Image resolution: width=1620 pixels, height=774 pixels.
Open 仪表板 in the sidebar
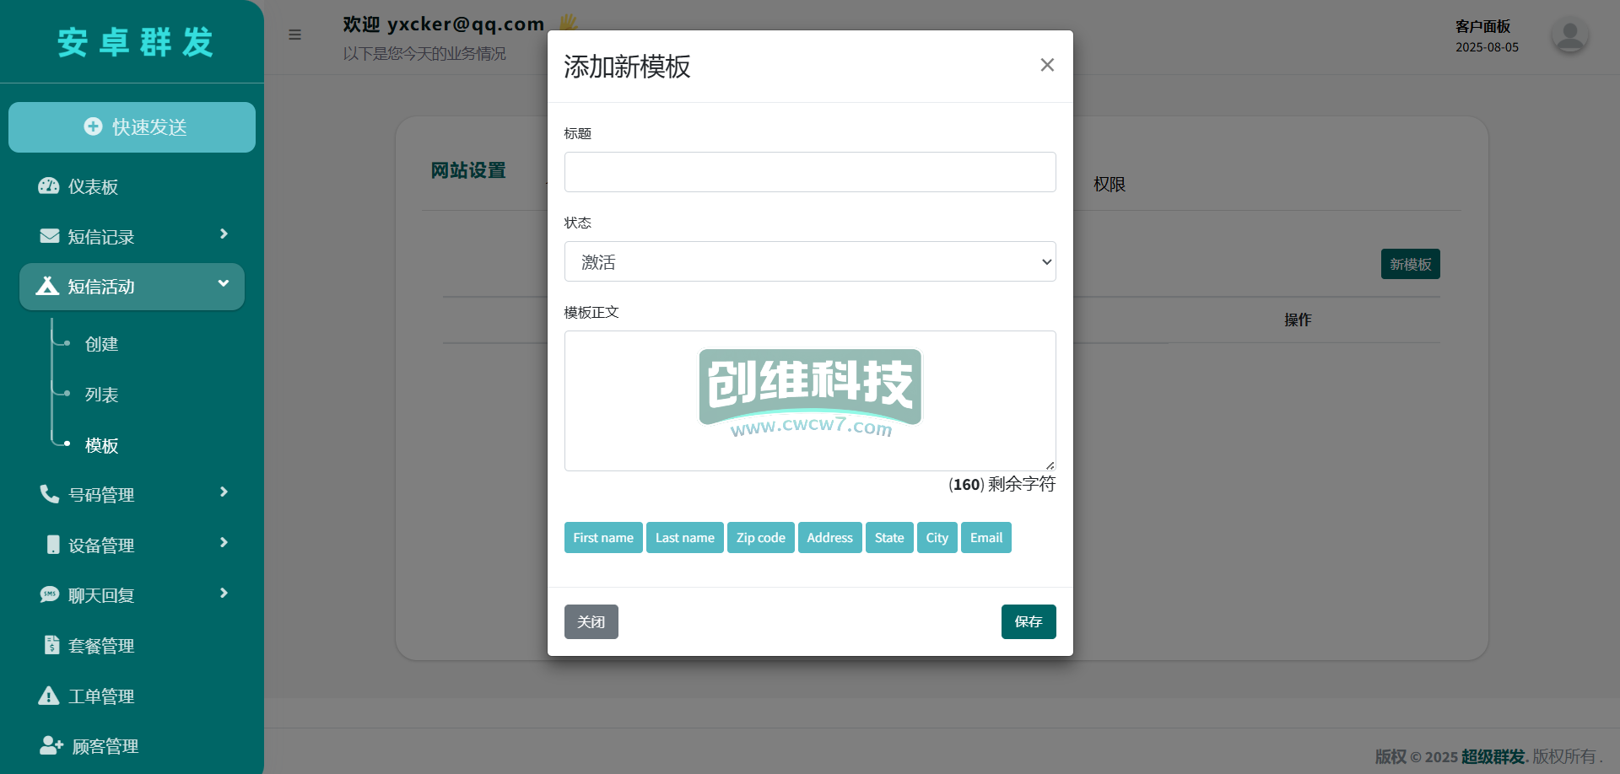[x=93, y=187]
